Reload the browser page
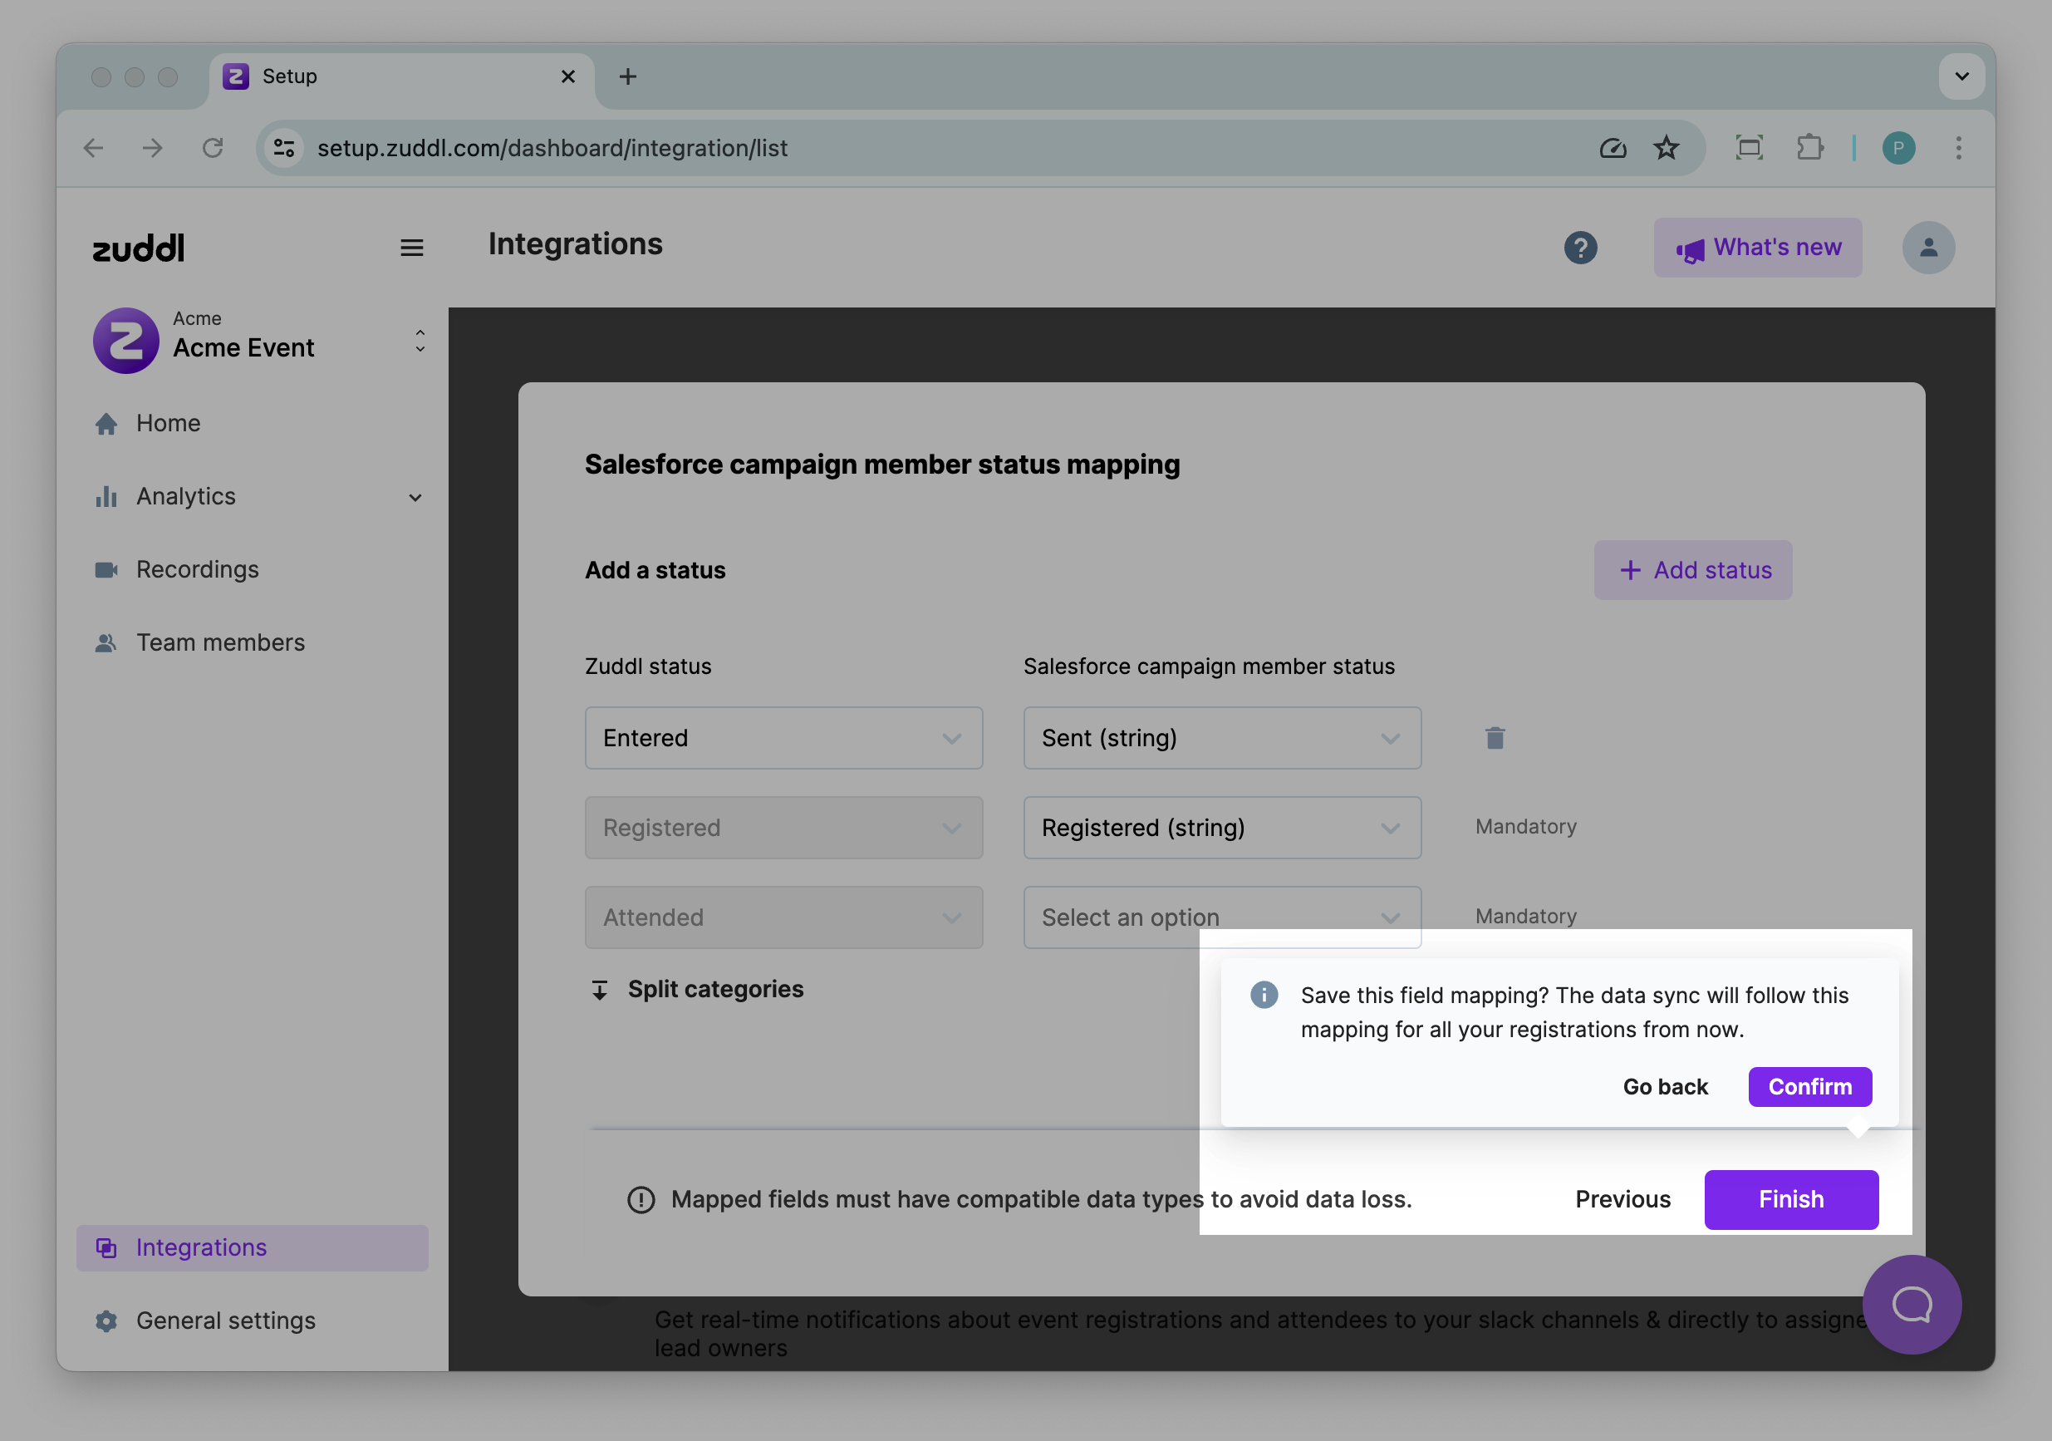 coord(213,149)
